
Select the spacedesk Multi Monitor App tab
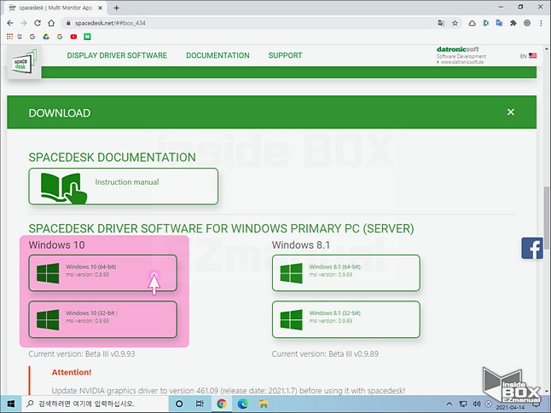point(55,8)
